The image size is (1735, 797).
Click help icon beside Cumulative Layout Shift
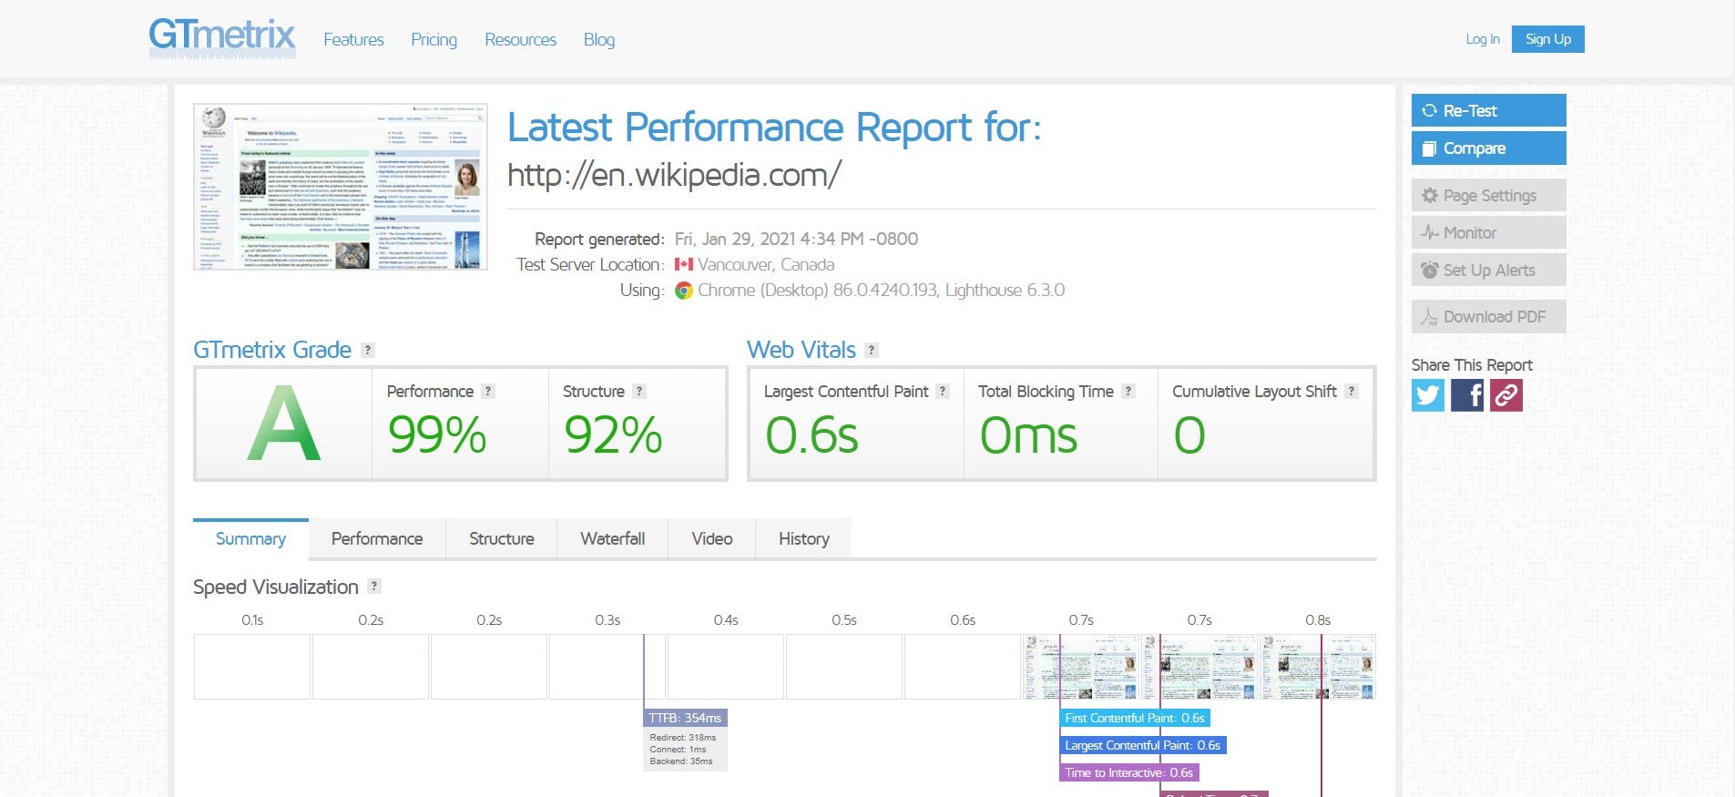click(x=1352, y=391)
